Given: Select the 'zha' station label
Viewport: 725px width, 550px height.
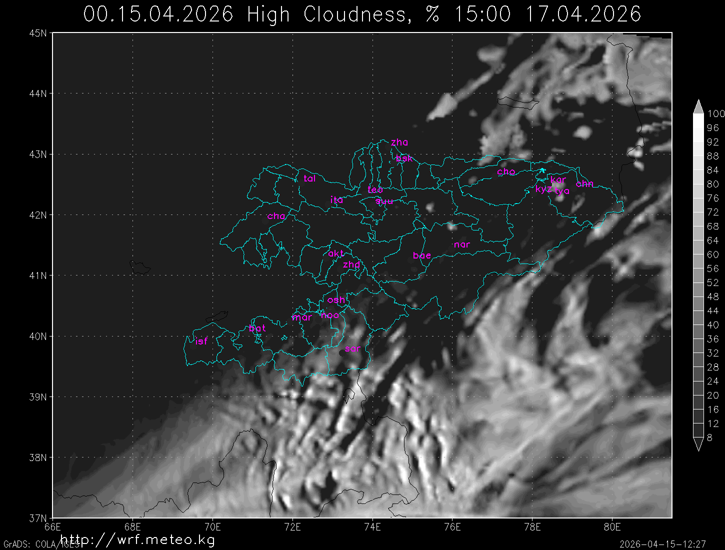Looking at the screenshot, I should [x=399, y=142].
